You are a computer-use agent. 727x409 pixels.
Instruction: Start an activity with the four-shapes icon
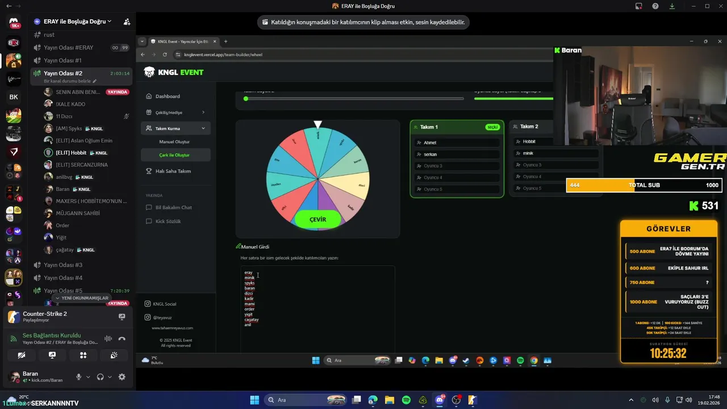coord(83,355)
